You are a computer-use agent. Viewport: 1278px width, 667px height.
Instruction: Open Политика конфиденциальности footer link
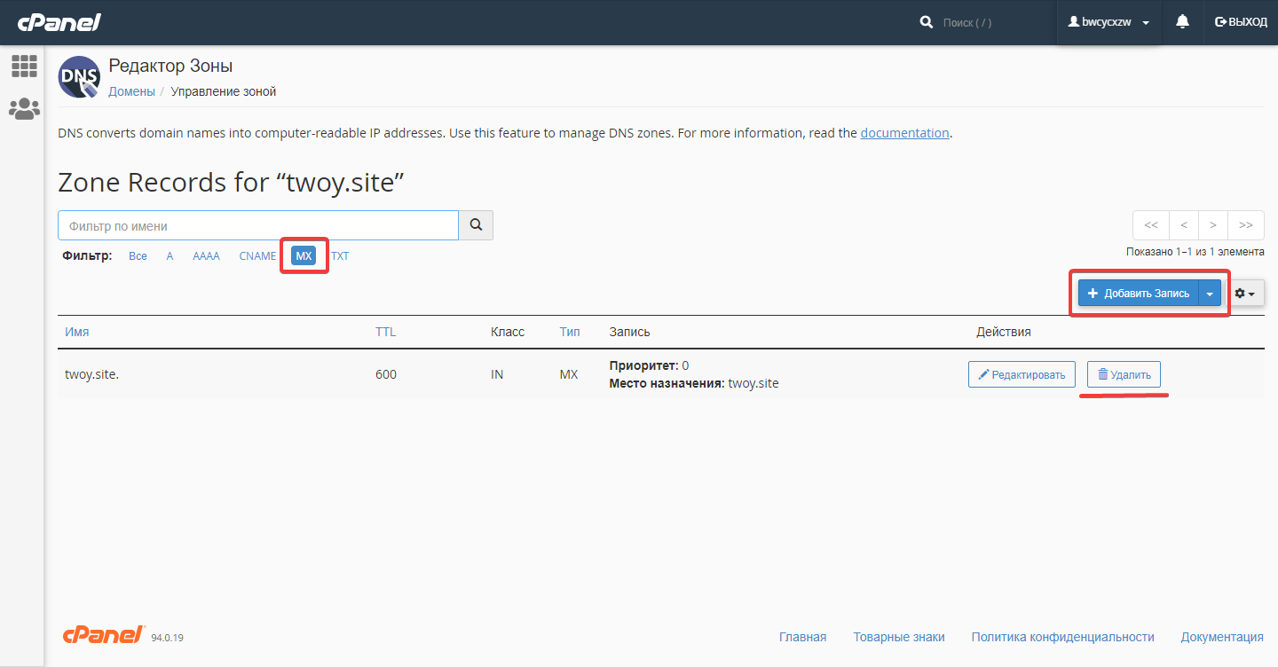click(1063, 637)
